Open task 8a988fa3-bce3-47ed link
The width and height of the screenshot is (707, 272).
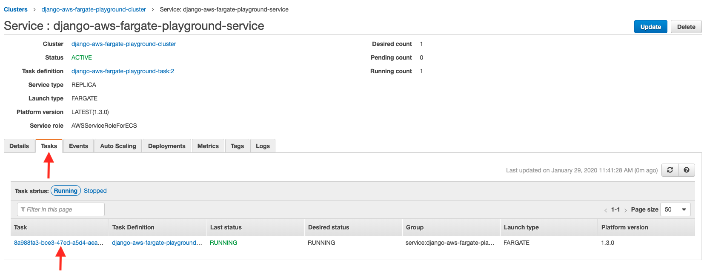(59, 243)
